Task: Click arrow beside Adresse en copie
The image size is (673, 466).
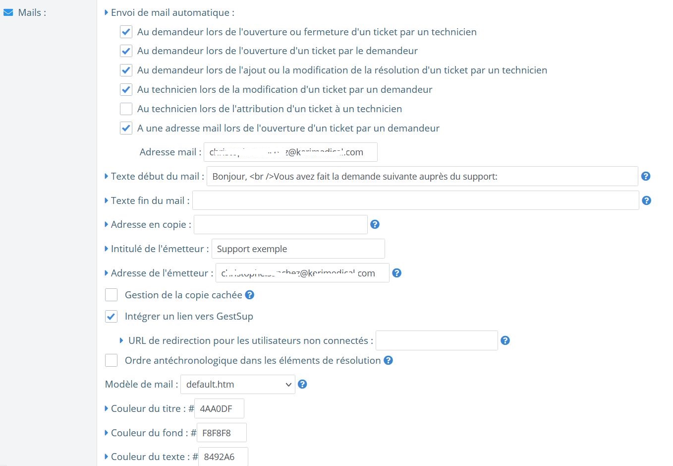Action: click(107, 224)
